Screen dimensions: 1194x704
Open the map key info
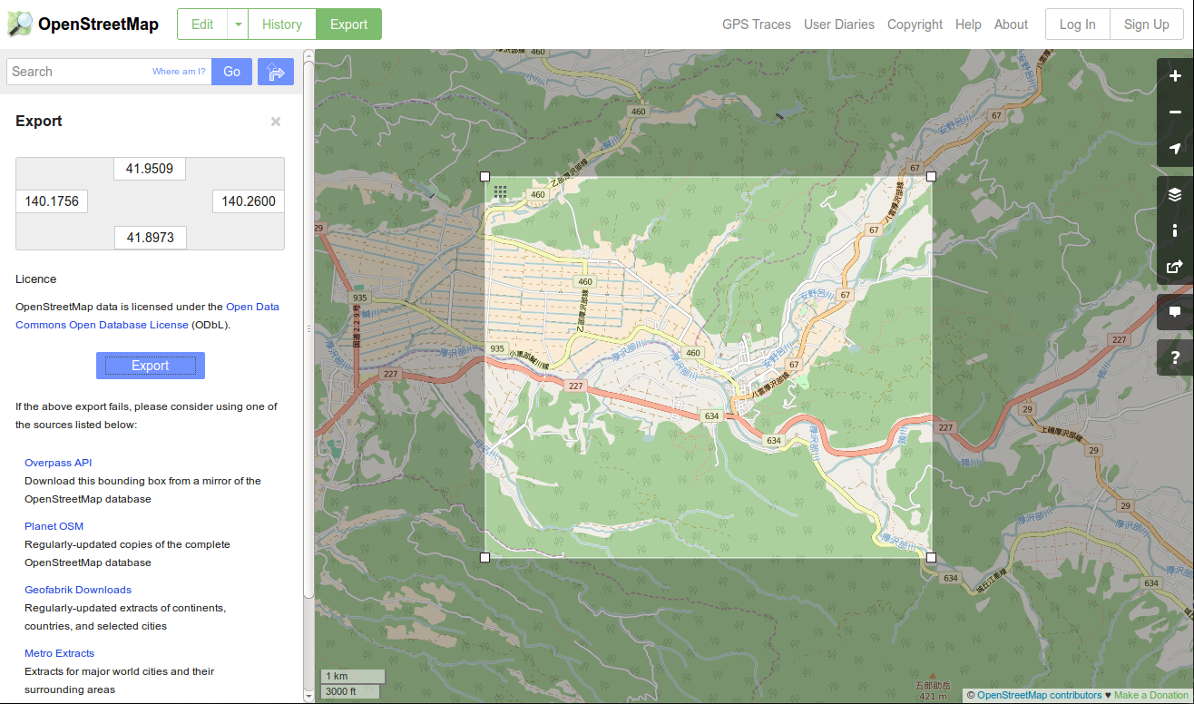point(1175,230)
